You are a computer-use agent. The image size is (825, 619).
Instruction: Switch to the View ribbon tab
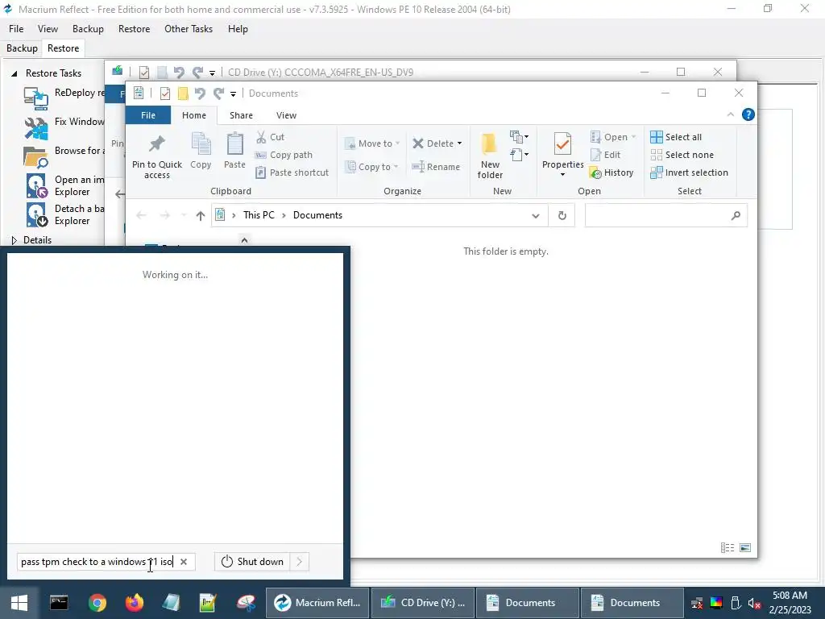pos(286,114)
